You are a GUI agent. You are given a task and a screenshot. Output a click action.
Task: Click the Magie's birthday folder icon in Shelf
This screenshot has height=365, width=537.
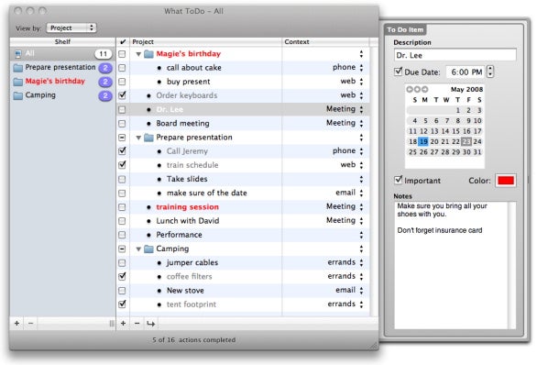coord(18,82)
